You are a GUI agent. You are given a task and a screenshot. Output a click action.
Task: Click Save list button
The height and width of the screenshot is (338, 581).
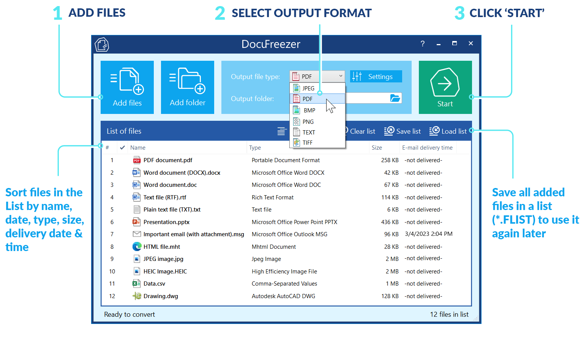[403, 131]
